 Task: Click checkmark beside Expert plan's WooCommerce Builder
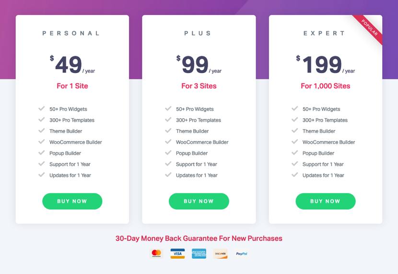coord(295,142)
